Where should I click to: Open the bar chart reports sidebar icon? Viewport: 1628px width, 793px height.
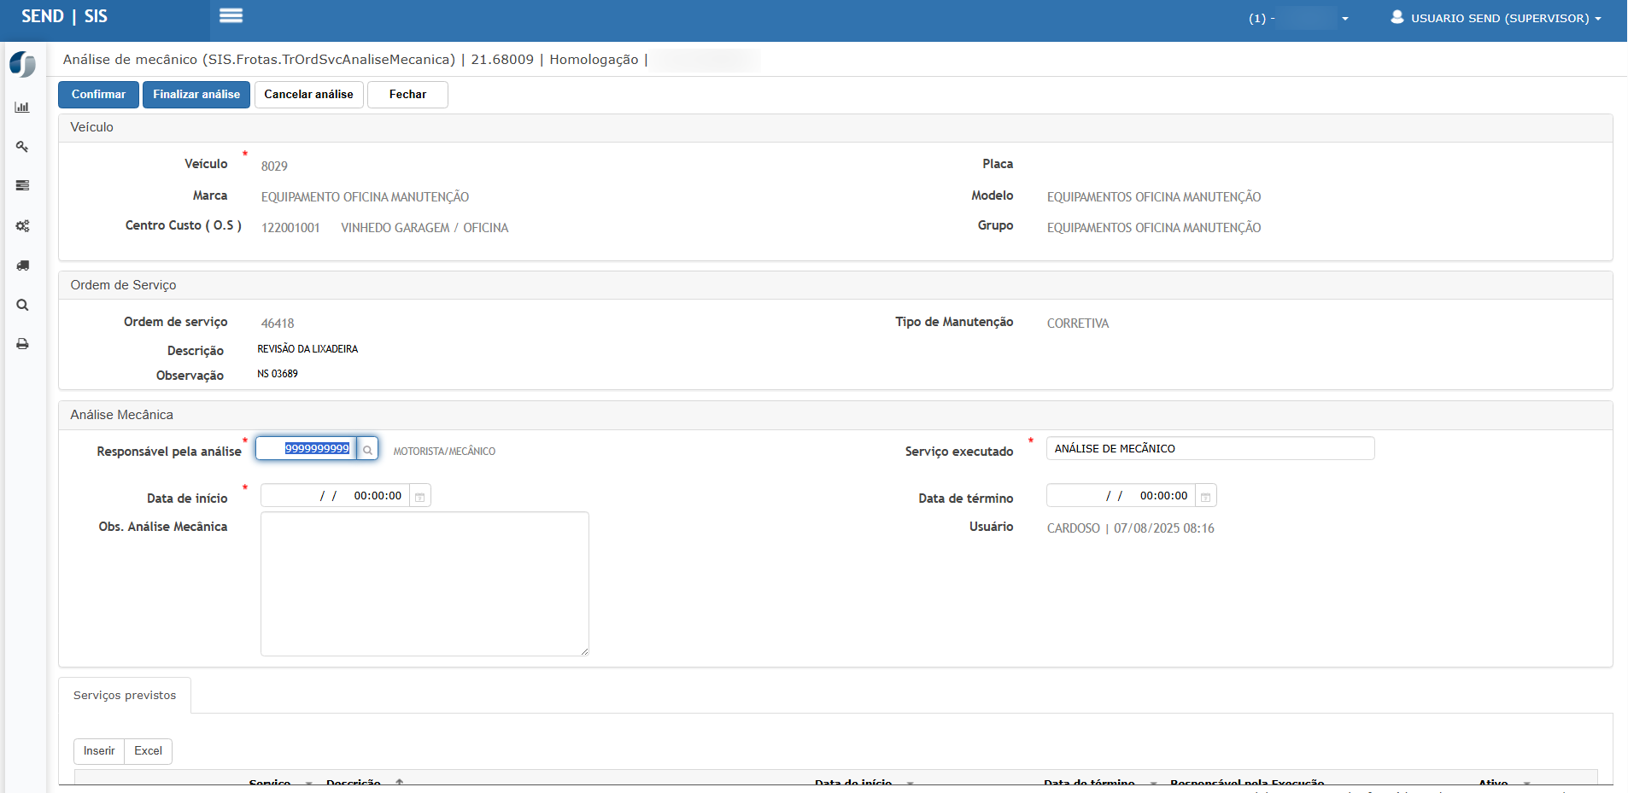coord(22,108)
